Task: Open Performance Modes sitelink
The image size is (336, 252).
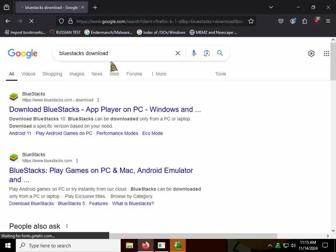Action: (117, 133)
